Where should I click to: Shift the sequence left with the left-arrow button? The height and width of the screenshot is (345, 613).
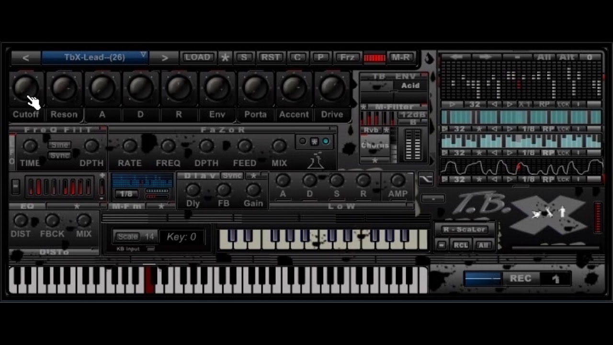pos(456,57)
